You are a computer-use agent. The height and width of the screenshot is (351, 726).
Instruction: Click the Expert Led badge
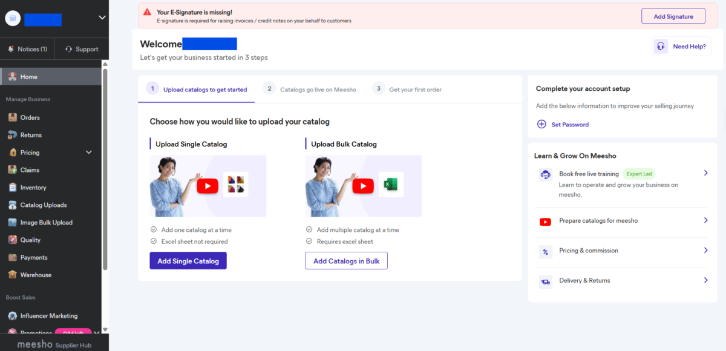639,174
